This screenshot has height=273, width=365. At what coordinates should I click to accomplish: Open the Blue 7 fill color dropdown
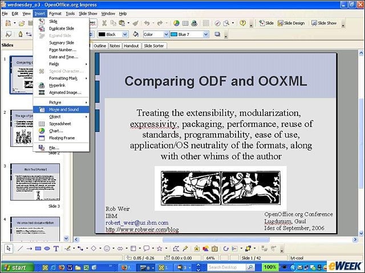pos(206,35)
